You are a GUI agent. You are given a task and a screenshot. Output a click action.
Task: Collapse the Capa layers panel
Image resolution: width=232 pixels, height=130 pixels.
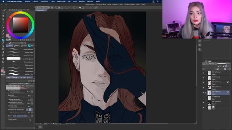click(204, 61)
